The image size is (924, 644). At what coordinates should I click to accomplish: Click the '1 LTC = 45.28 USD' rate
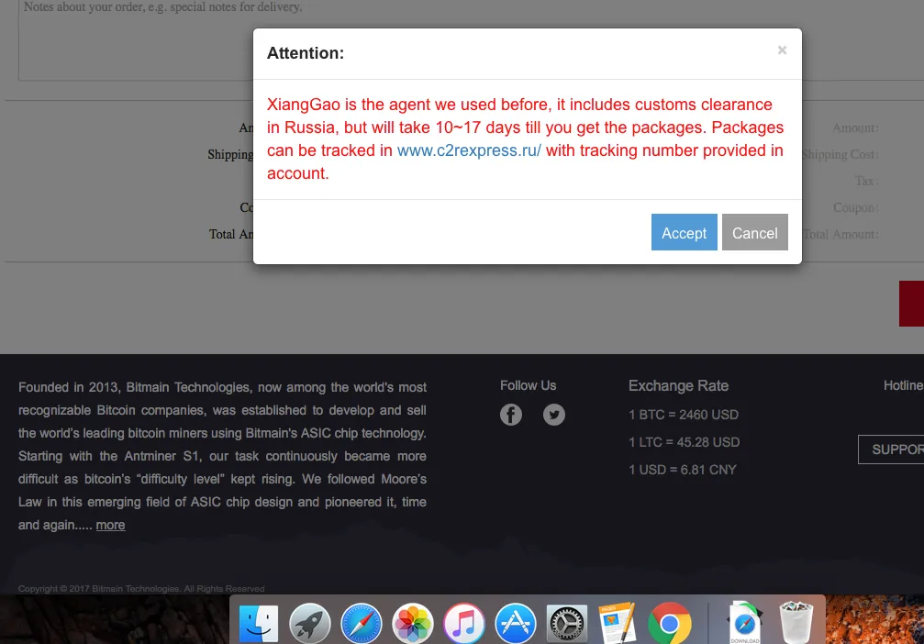pos(684,442)
